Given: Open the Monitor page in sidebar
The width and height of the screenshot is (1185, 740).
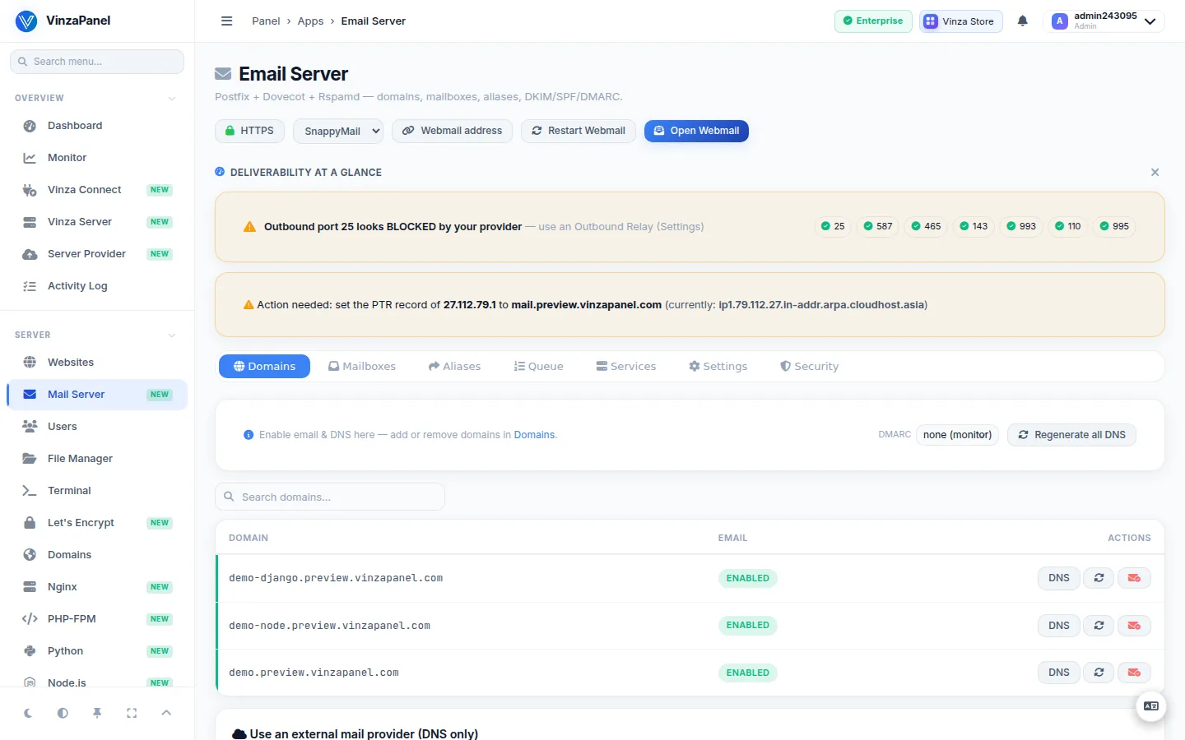Looking at the screenshot, I should tap(97, 158).
